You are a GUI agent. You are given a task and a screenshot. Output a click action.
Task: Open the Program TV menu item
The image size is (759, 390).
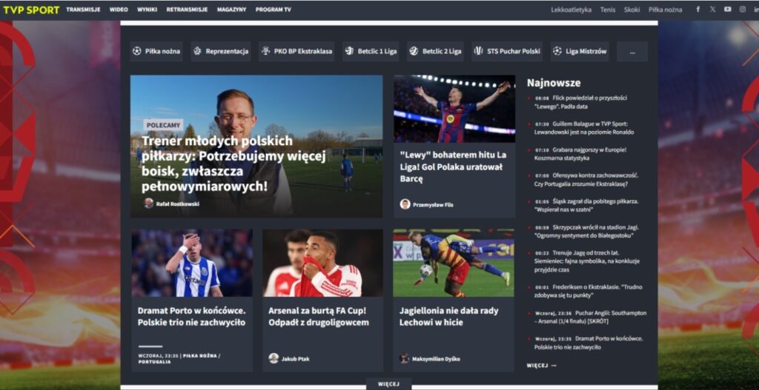point(273,10)
